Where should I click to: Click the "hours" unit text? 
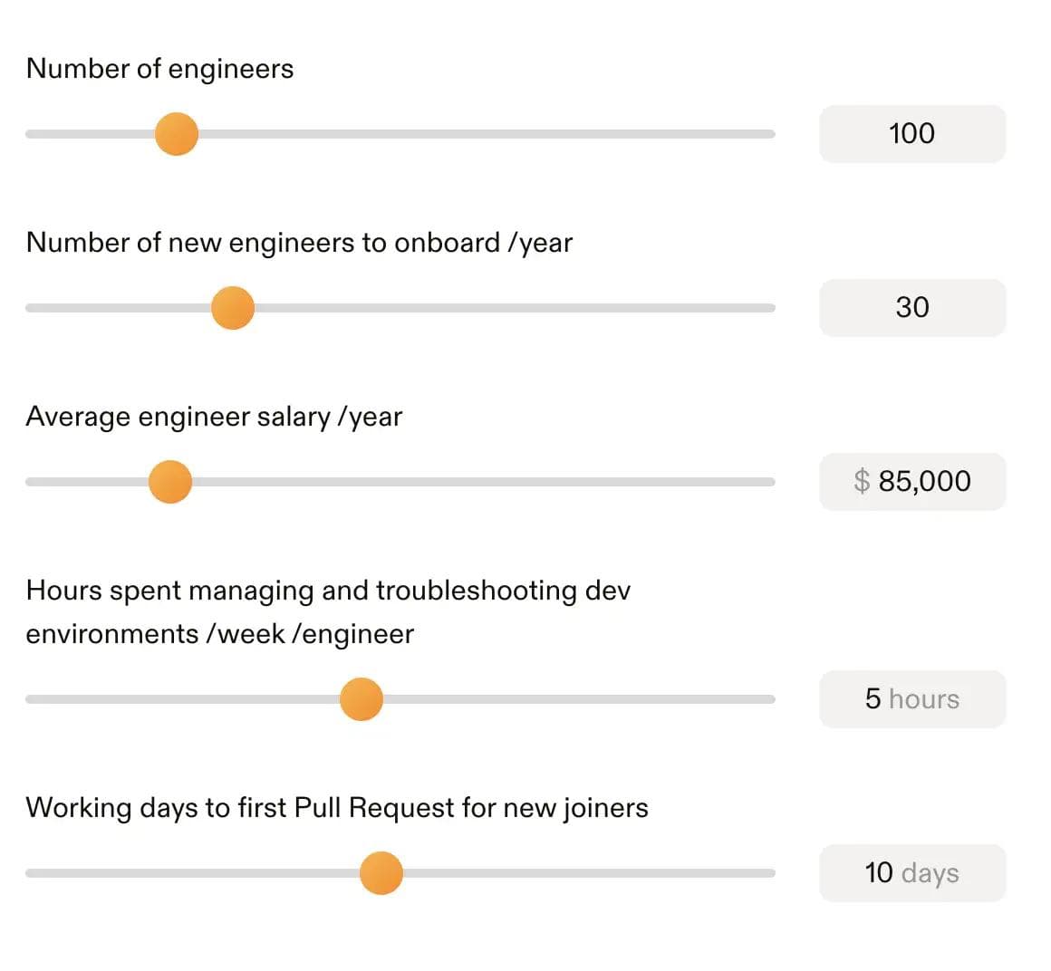924,699
